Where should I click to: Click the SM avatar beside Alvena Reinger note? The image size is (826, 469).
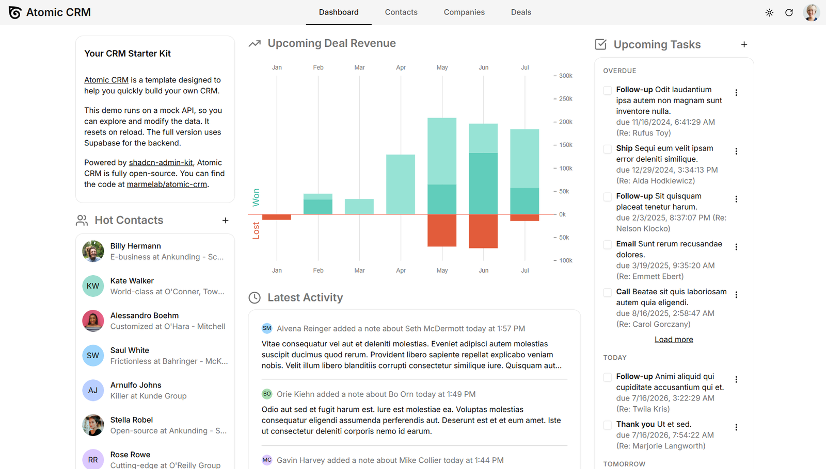(x=267, y=328)
